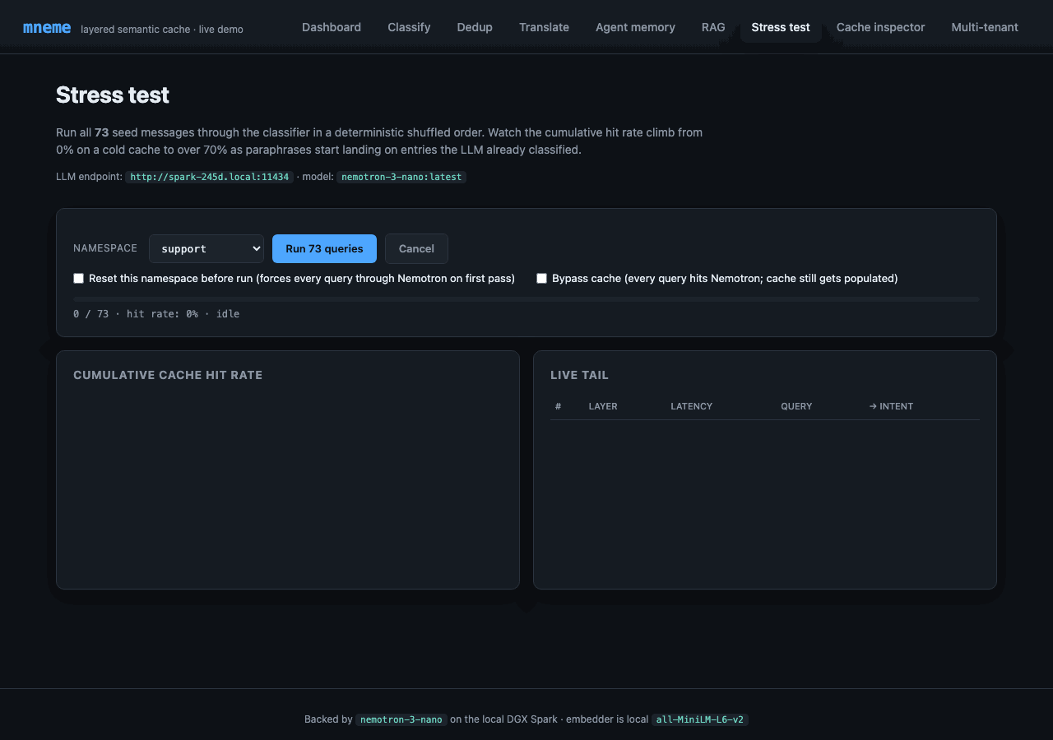Click the NAMESPACE label
Image resolution: width=1053 pixels, height=740 pixels.
[x=105, y=248]
